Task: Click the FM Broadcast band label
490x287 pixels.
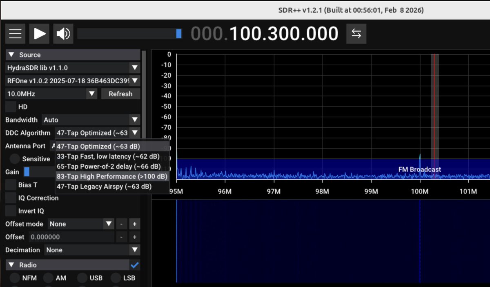Action: click(420, 169)
